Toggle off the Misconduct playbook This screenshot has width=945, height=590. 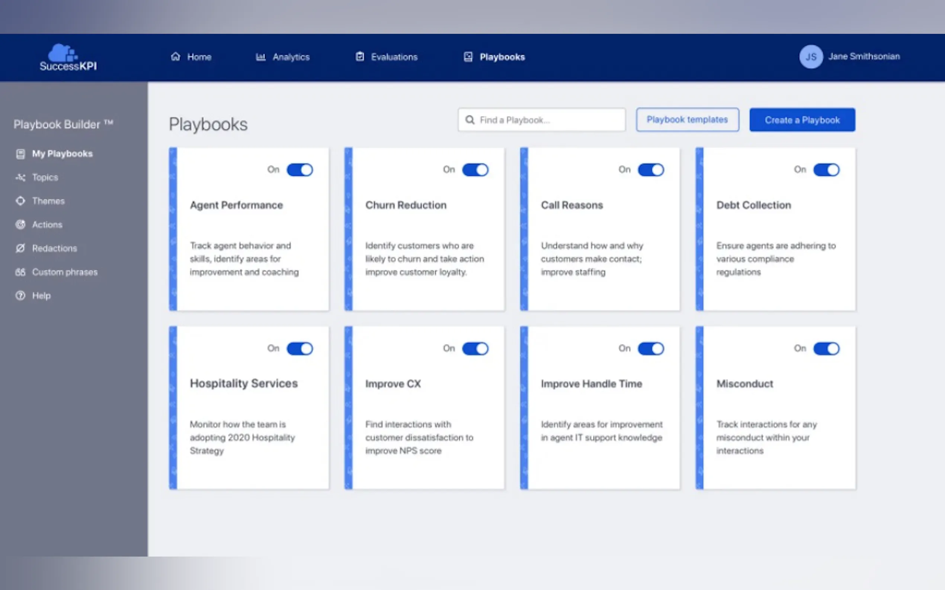pos(826,349)
